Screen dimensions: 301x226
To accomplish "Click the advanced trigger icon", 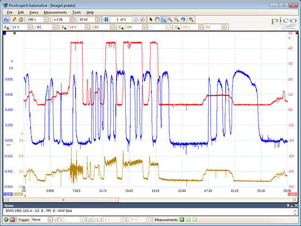I will pyautogui.click(x=57, y=220).
